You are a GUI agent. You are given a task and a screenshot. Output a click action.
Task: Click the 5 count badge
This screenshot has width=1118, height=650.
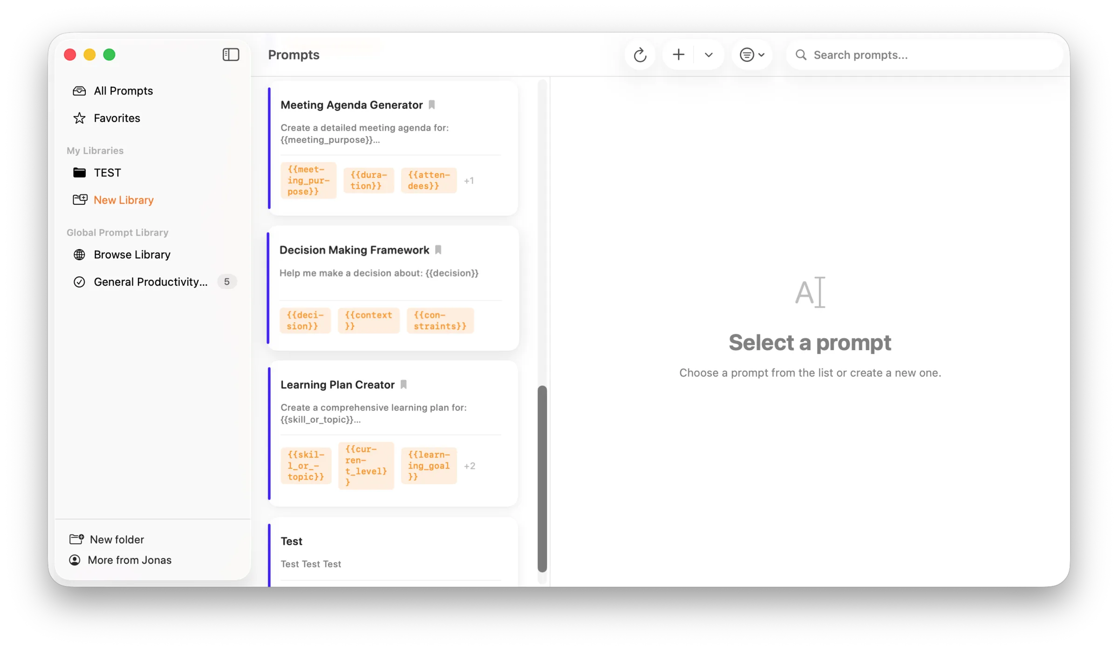tap(227, 282)
